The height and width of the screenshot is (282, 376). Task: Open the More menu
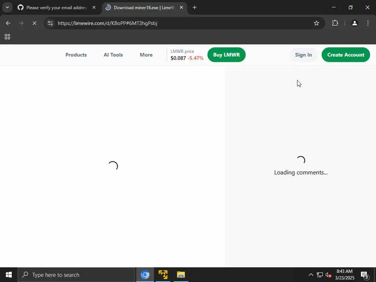click(146, 55)
